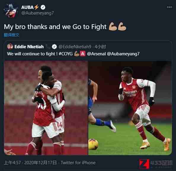This screenshot has height=171, width=176.
Task: Click Eddie Nketiah's small avatar icon
Action: coord(10,46)
